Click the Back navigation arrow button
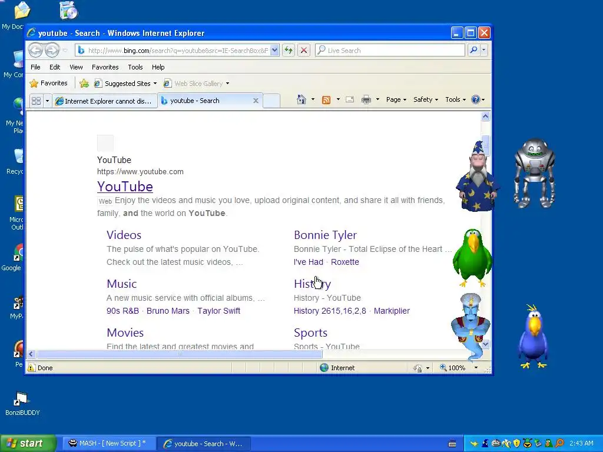This screenshot has height=452, width=603. click(x=35, y=50)
